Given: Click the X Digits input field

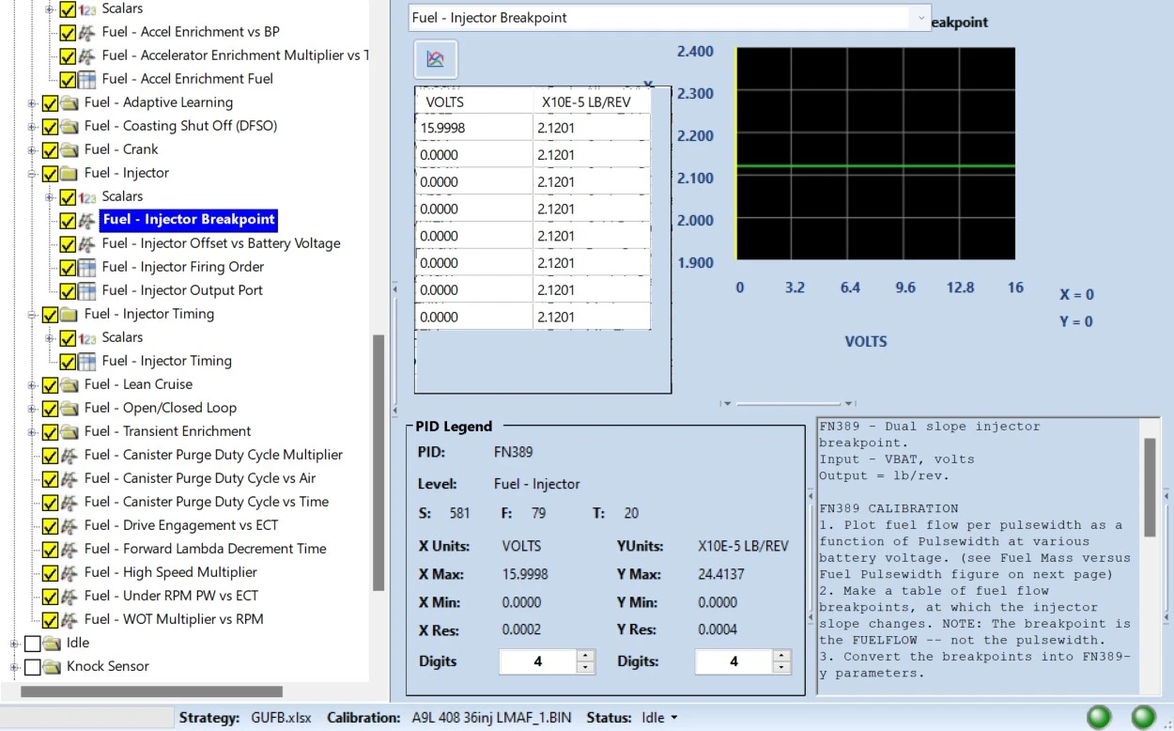Looking at the screenshot, I should [x=538, y=661].
